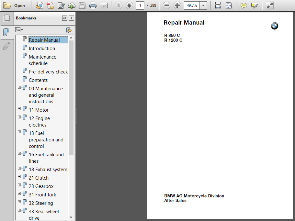The height and width of the screenshot is (221, 295).
Task: Click the Create PDF from file icon
Action: coord(39,6)
